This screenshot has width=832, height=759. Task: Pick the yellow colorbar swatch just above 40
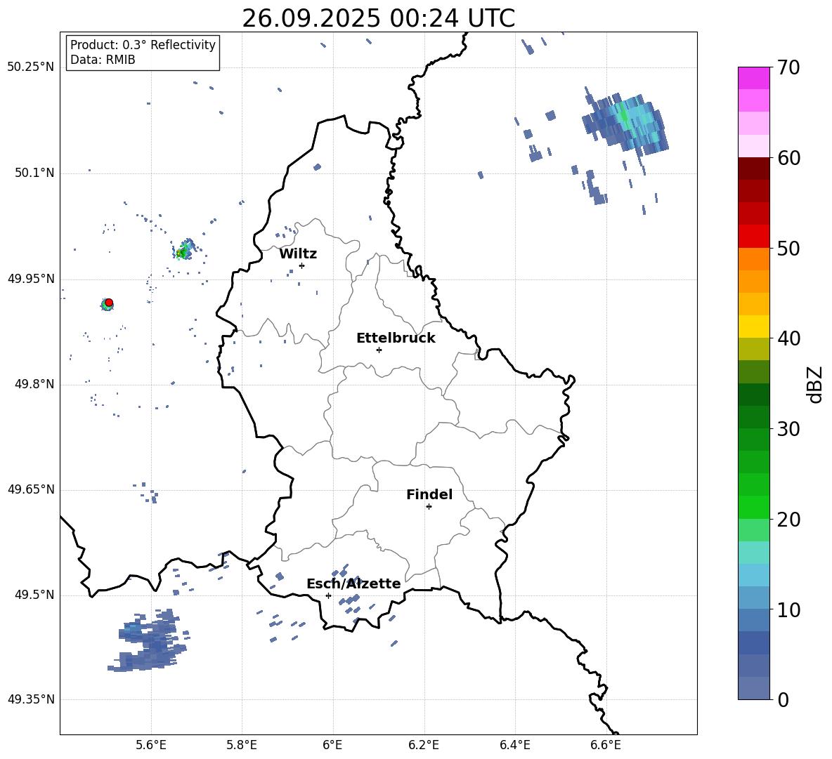753,326
